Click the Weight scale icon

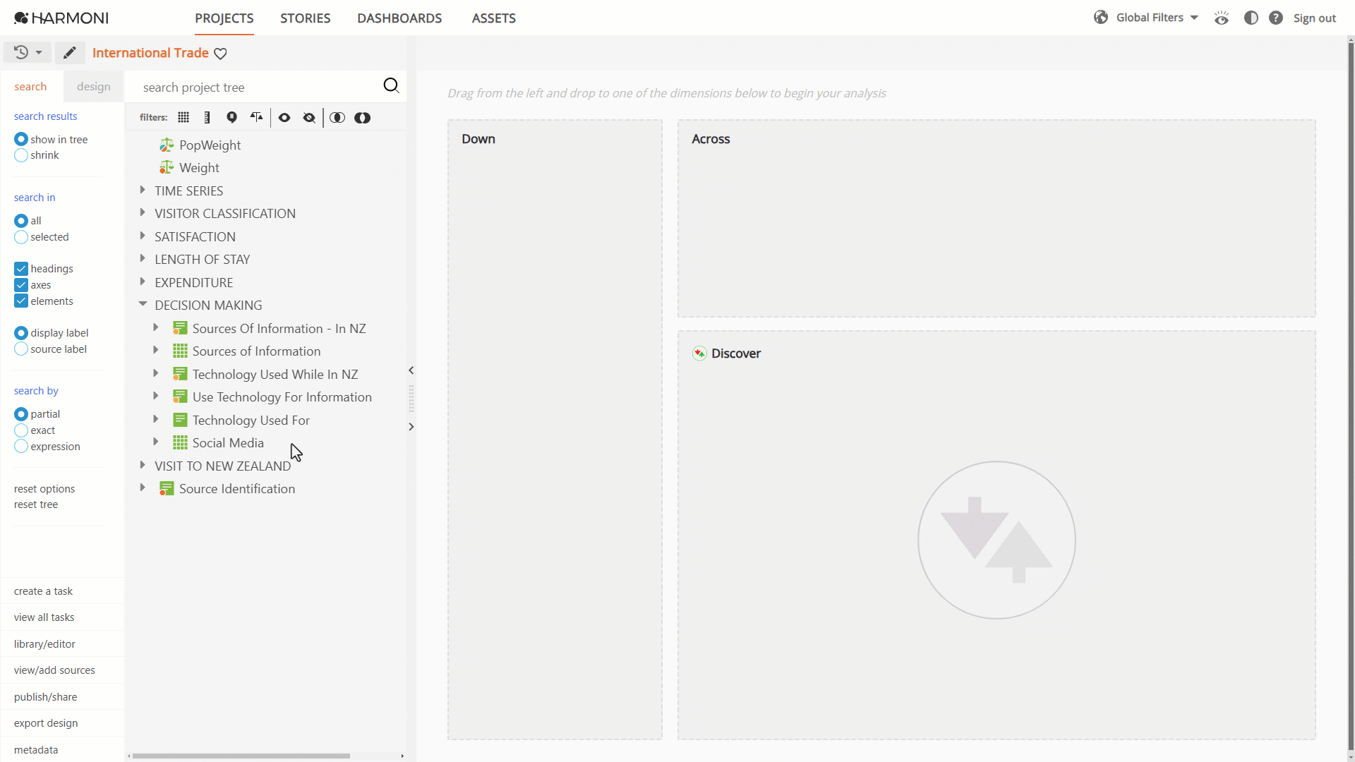pos(167,168)
